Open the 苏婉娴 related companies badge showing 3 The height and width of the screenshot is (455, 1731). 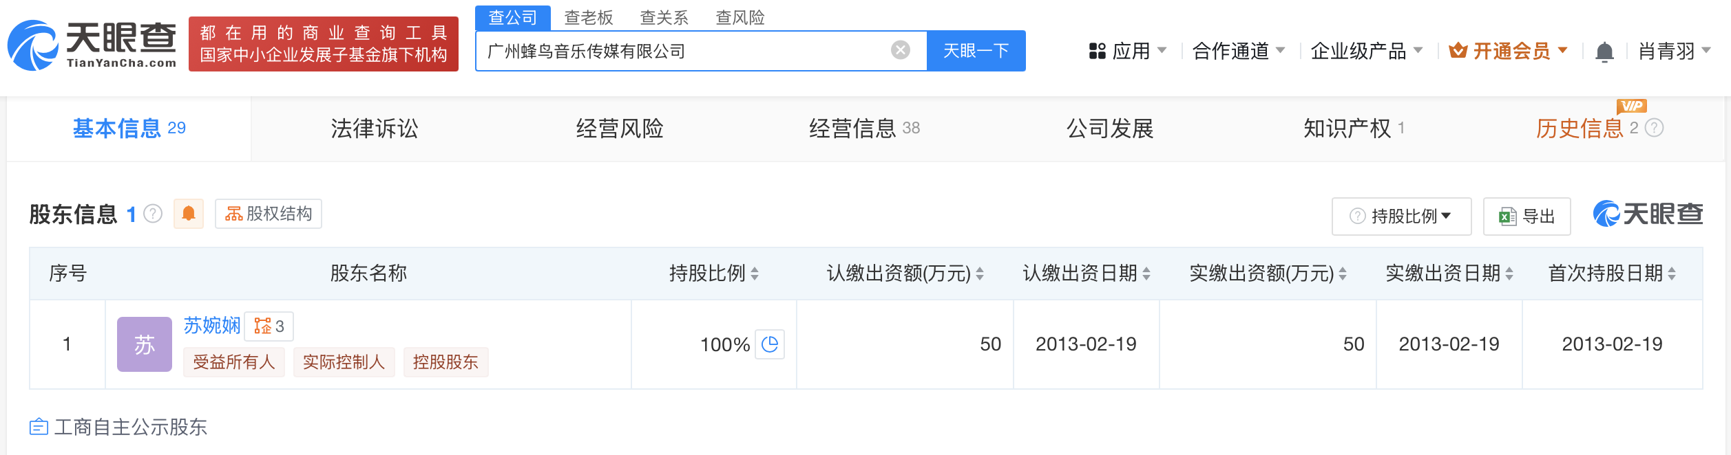point(269,326)
